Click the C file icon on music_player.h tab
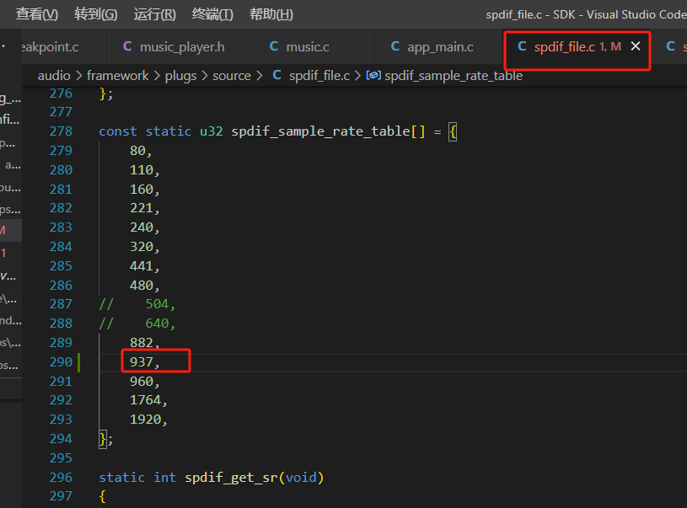The image size is (687, 508). (127, 46)
